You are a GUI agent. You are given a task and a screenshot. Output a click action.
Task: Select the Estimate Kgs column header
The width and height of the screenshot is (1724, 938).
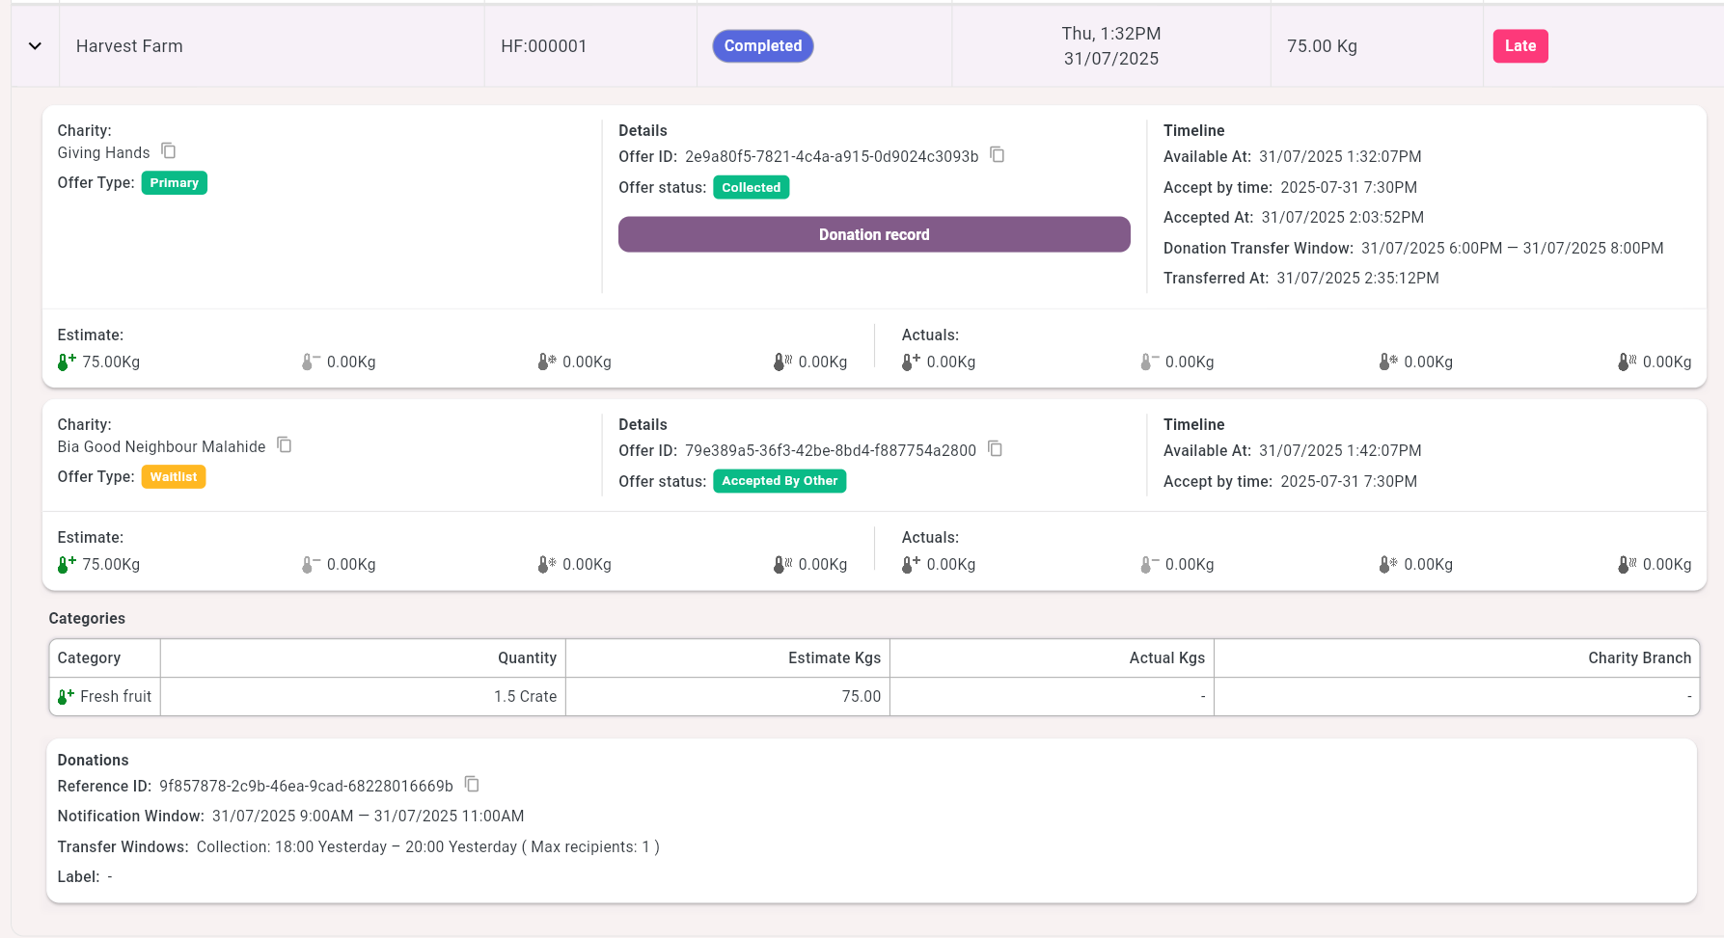pyautogui.click(x=834, y=657)
